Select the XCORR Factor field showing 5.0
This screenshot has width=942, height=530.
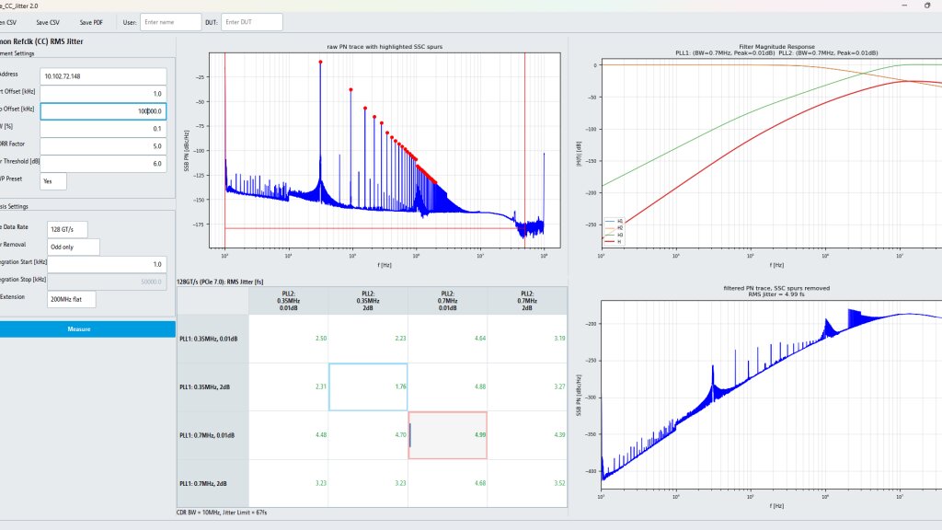tap(103, 146)
